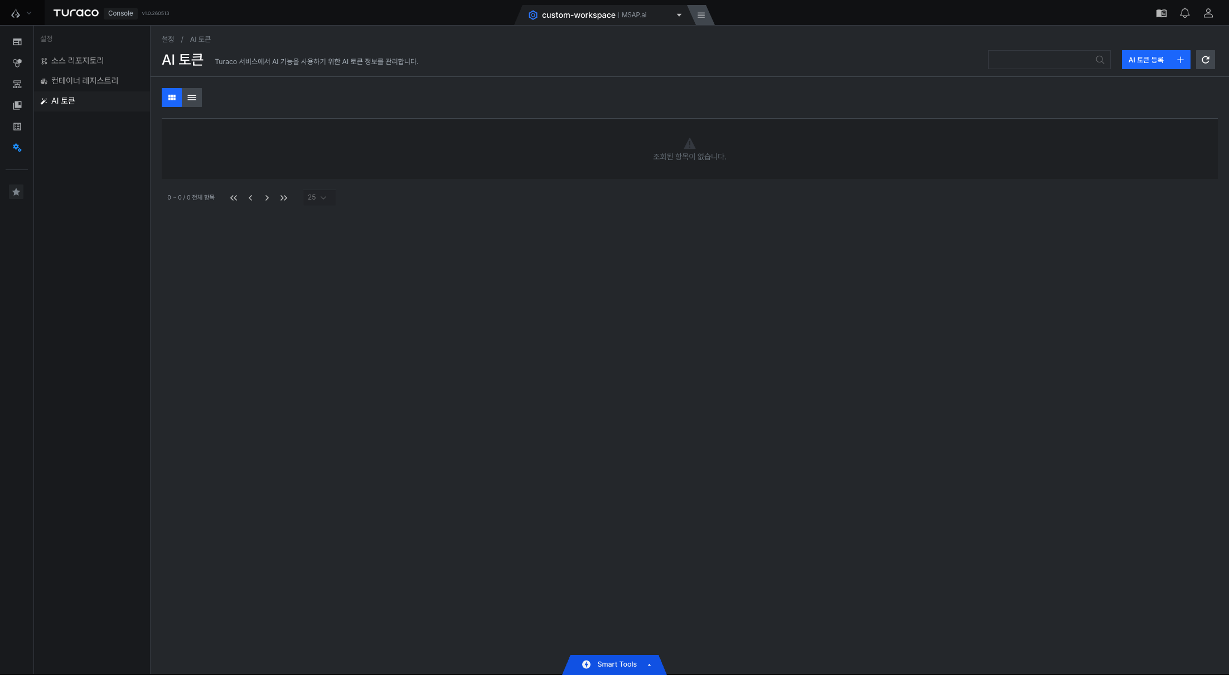Screen dimensions: 1229x675
Task: Open the documentation book icon
Action: pyautogui.click(x=1161, y=13)
